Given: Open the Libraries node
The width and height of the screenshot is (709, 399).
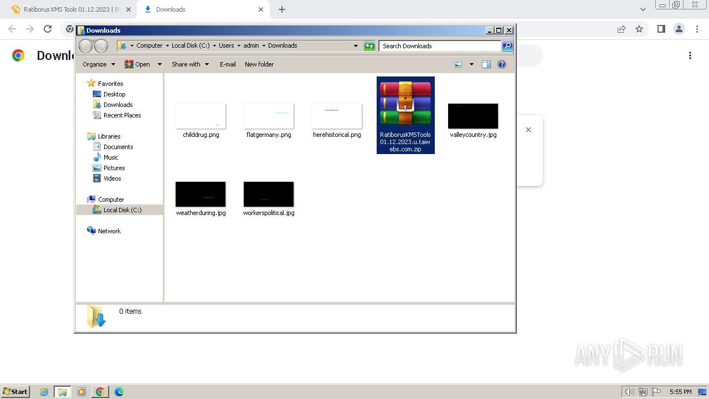Looking at the screenshot, I should tap(109, 136).
